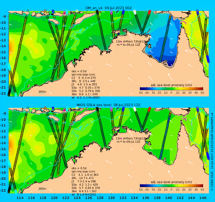Viewport: 215px width, 202px height.
Task: Click the '200m' contour legend in bottom panel
Action: pyautogui.click(x=42, y=189)
